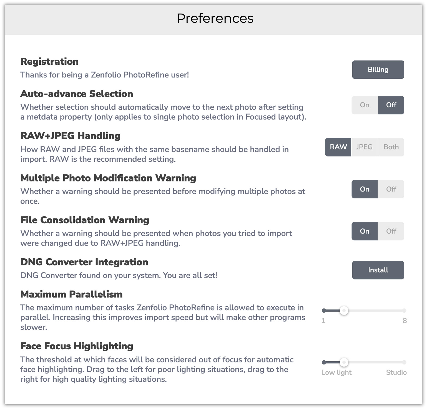Turn Auto-advance Selection On
427x409 pixels.
(364, 105)
